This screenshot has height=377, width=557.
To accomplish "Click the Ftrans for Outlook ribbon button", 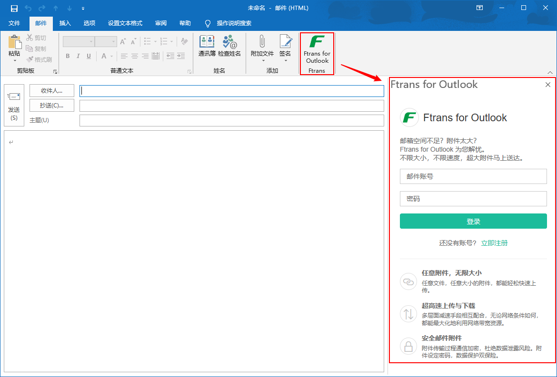I will coord(317,49).
